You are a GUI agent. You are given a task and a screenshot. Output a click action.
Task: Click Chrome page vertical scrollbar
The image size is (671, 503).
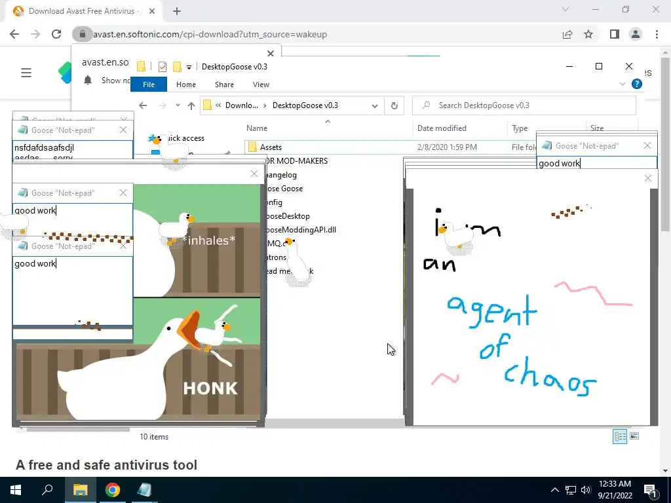tap(665, 145)
